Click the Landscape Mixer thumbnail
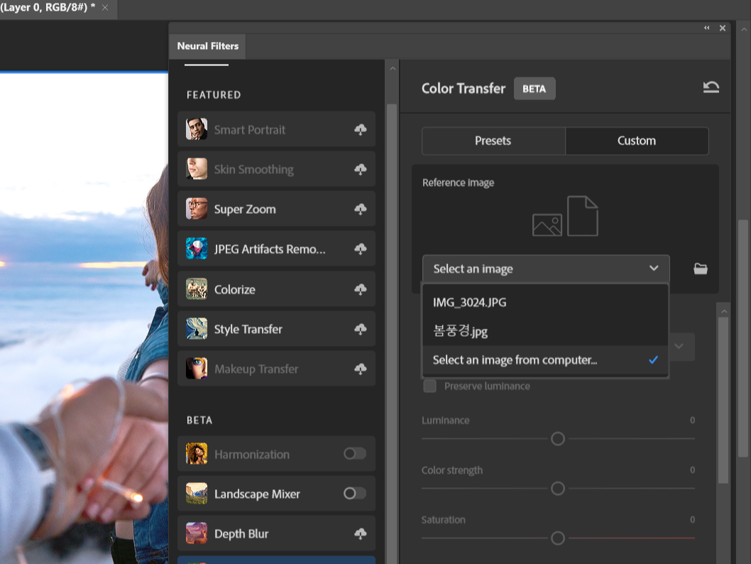This screenshot has width=751, height=564. coord(197,493)
